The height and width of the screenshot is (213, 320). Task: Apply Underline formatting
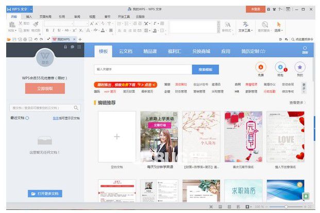(59, 30)
